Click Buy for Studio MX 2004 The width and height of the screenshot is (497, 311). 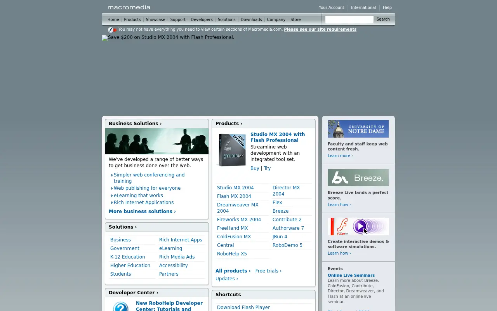click(x=255, y=168)
